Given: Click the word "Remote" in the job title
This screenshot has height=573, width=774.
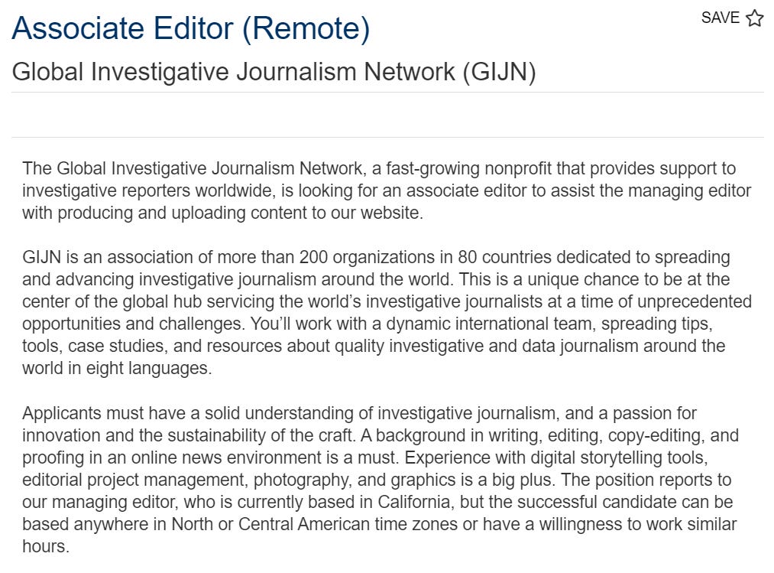Looking at the screenshot, I should pos(306,28).
